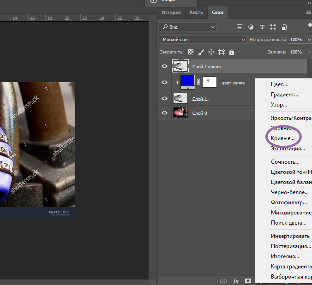Filter layers by adjustment layer icon
Screen dimensions: 312x285
coord(251,27)
